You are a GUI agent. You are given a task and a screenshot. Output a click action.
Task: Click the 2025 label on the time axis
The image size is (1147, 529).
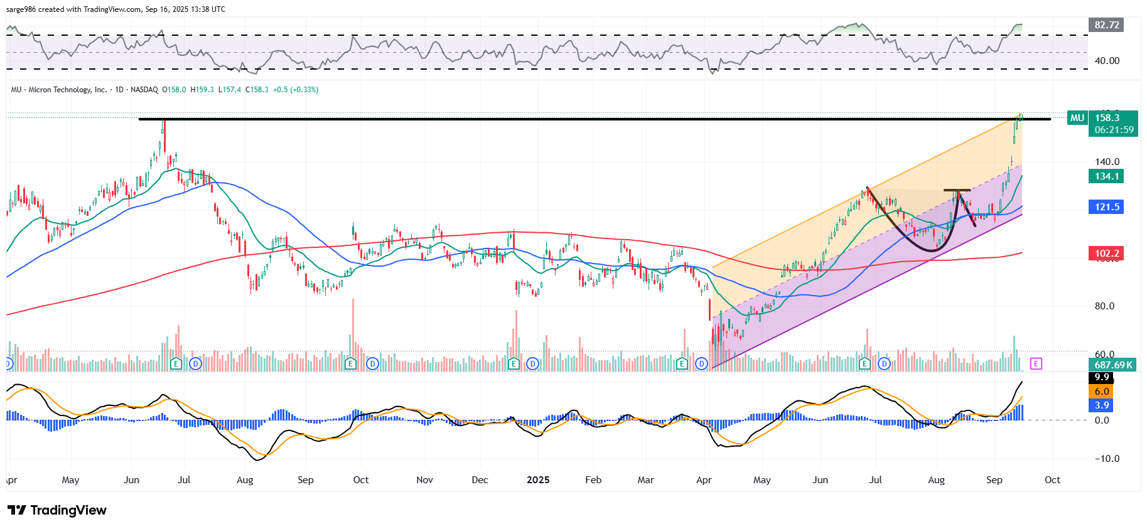click(538, 480)
